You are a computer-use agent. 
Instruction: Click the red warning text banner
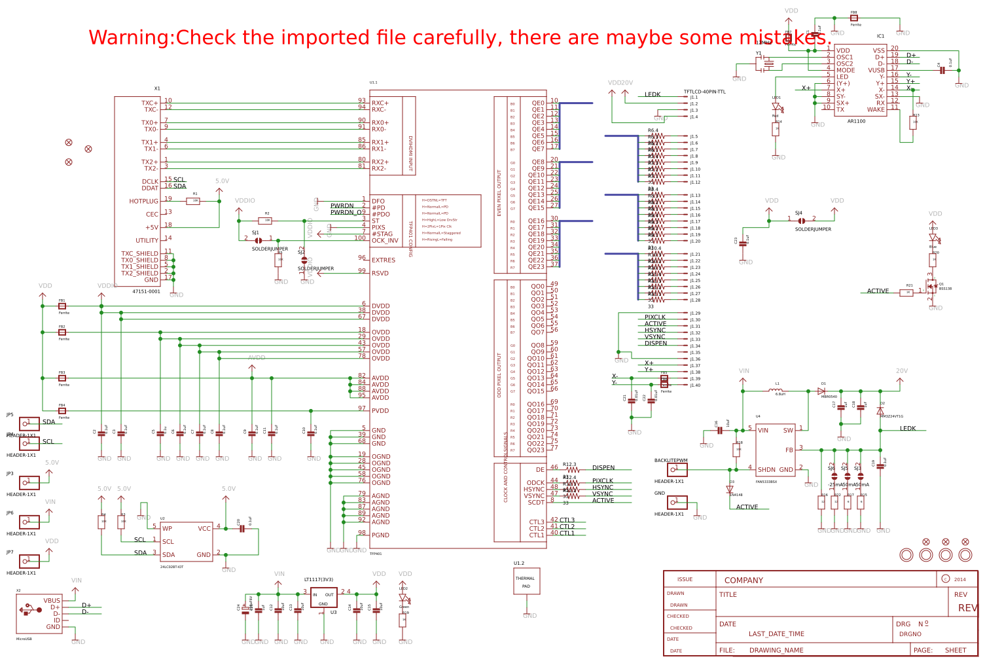pyautogui.click(x=459, y=37)
